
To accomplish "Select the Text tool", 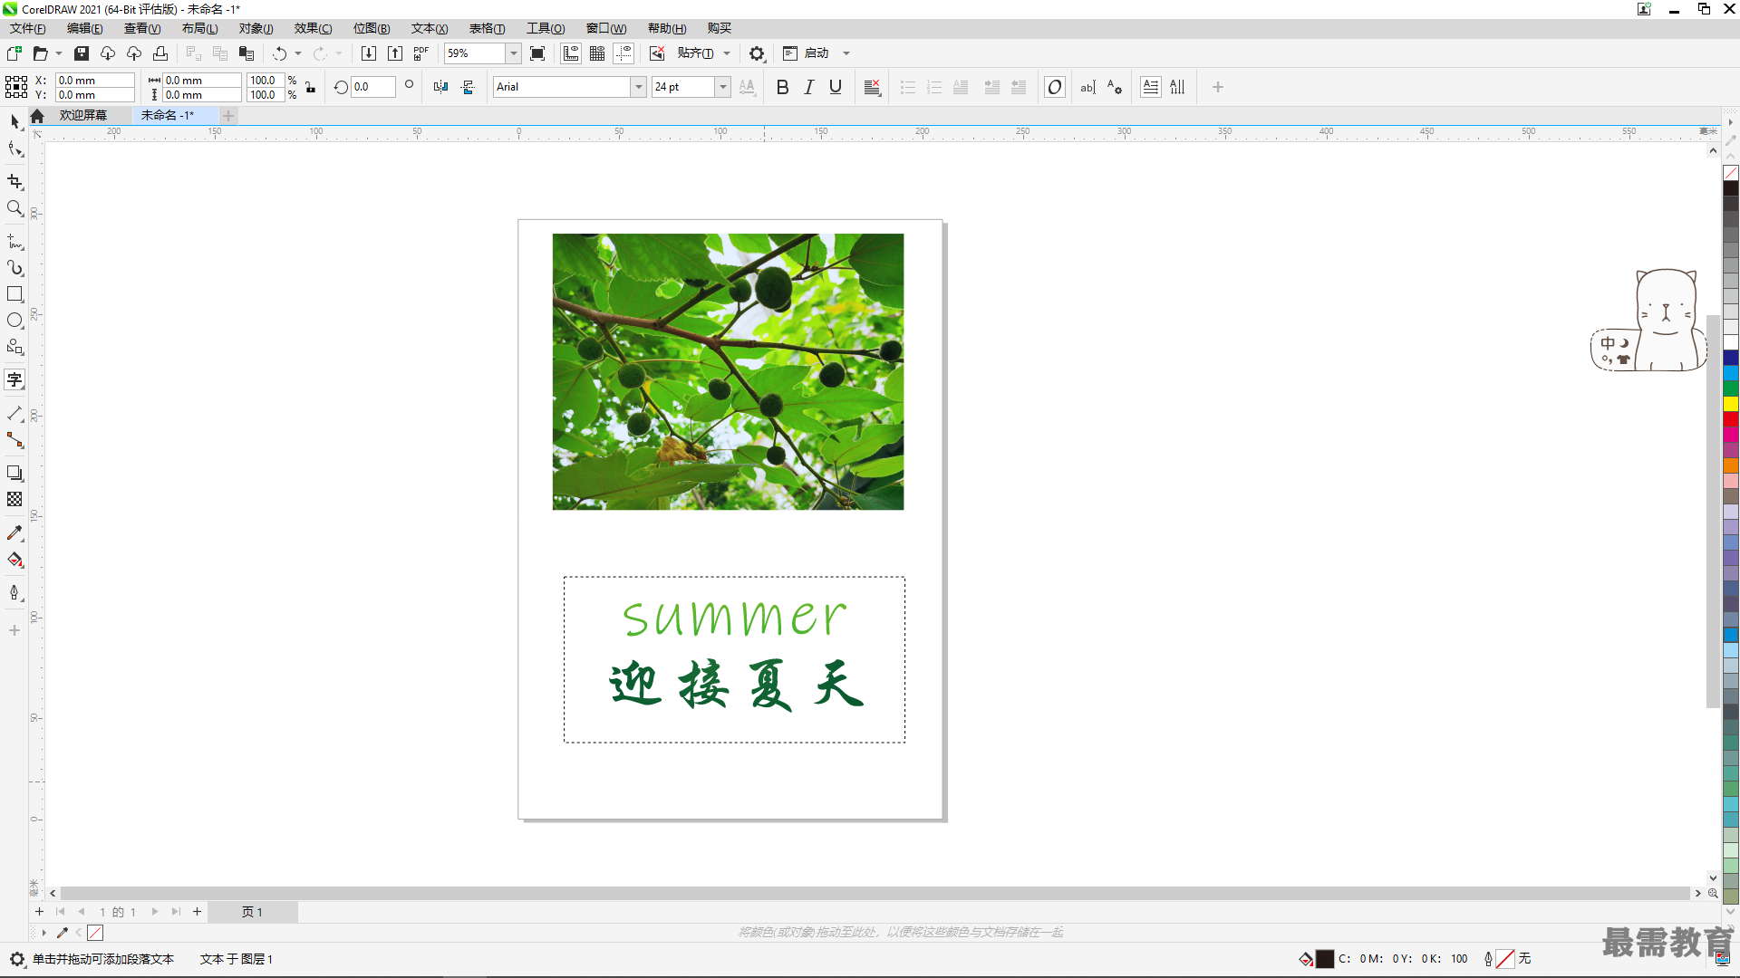I will (x=14, y=379).
